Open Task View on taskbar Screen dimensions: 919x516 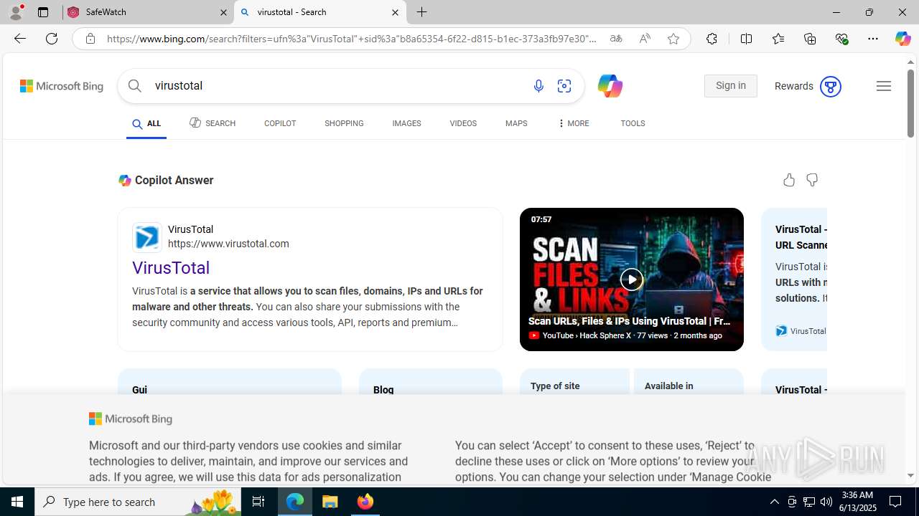[x=258, y=502]
